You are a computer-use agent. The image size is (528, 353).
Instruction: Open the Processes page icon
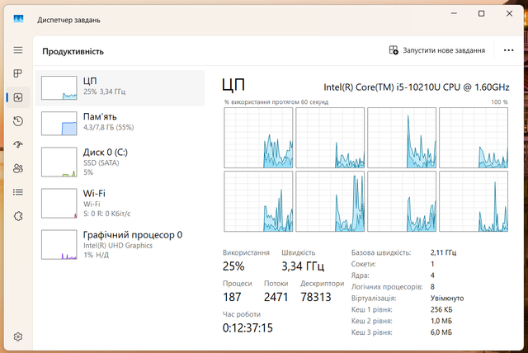pos(18,73)
